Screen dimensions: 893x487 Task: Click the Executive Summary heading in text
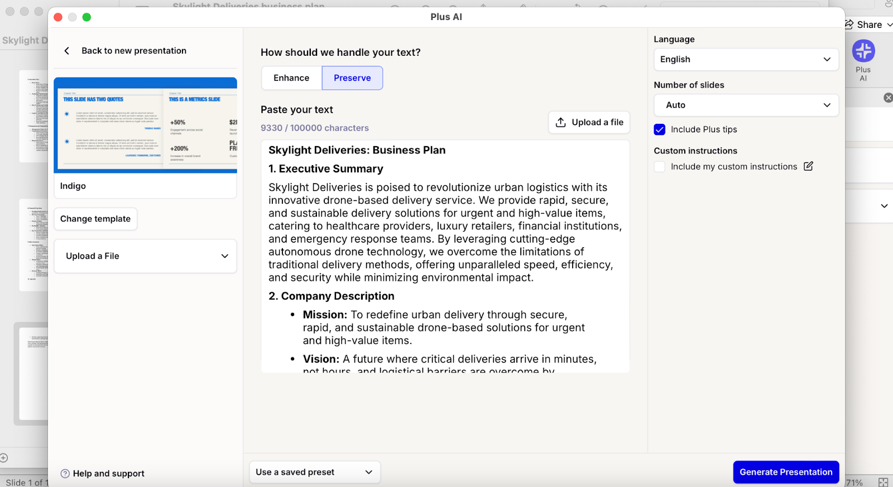coord(326,168)
